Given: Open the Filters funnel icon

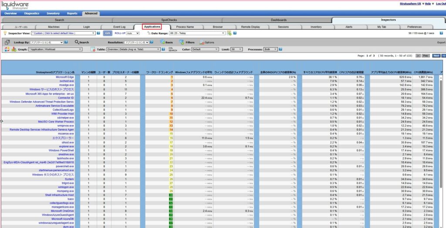Looking at the screenshot, I should (182, 42).
